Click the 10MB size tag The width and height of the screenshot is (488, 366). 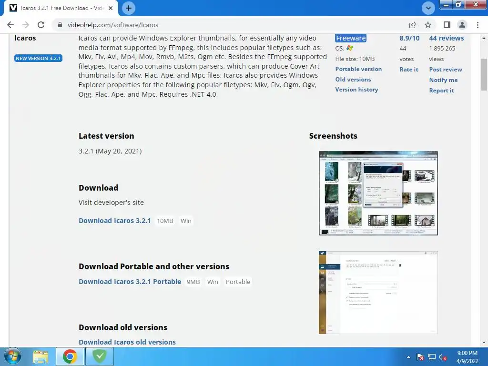(165, 221)
